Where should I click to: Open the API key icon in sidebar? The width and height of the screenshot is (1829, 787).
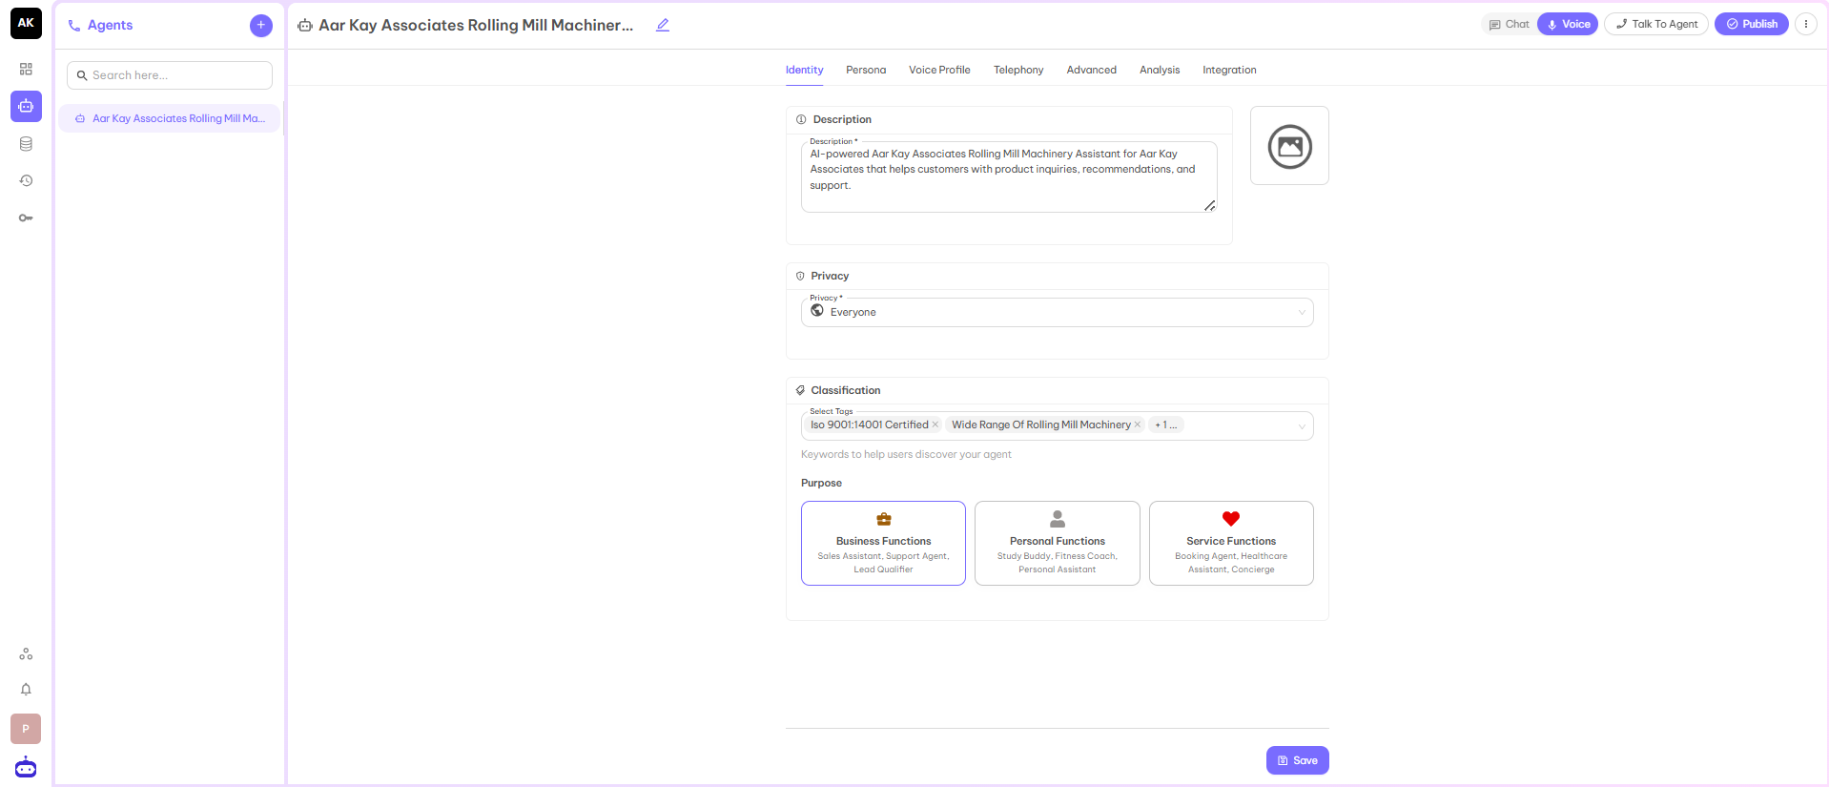(x=26, y=218)
